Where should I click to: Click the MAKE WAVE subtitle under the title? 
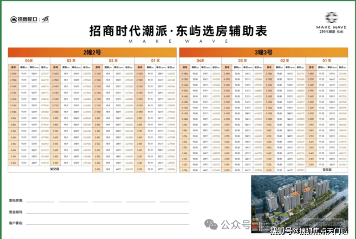point(178,41)
